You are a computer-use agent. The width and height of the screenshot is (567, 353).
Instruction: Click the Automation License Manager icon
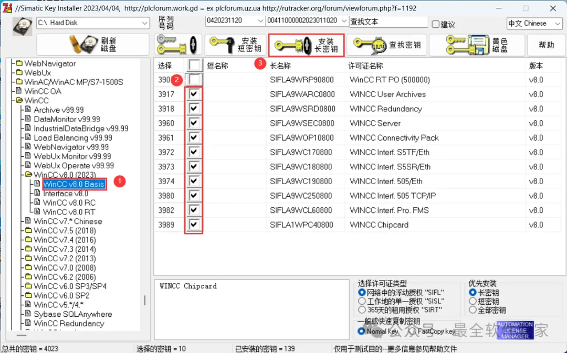(x=515, y=330)
